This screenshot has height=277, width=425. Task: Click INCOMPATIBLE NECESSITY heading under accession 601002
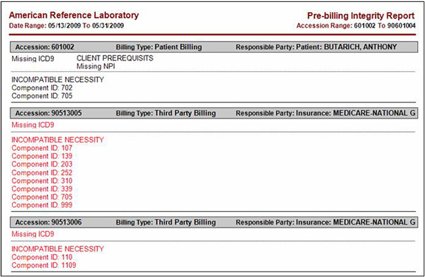click(57, 80)
